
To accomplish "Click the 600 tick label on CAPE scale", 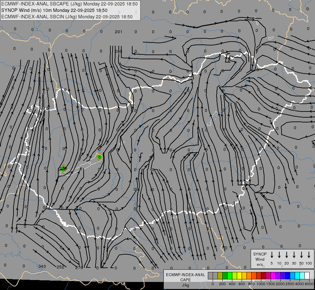I will pyautogui.click(x=242, y=284).
